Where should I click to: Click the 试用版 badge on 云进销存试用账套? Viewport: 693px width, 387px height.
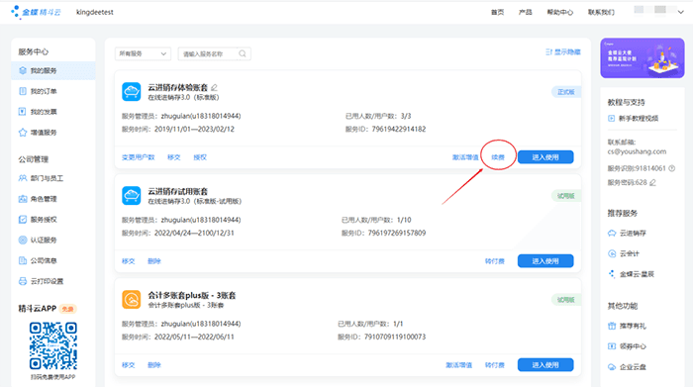pyautogui.click(x=566, y=196)
